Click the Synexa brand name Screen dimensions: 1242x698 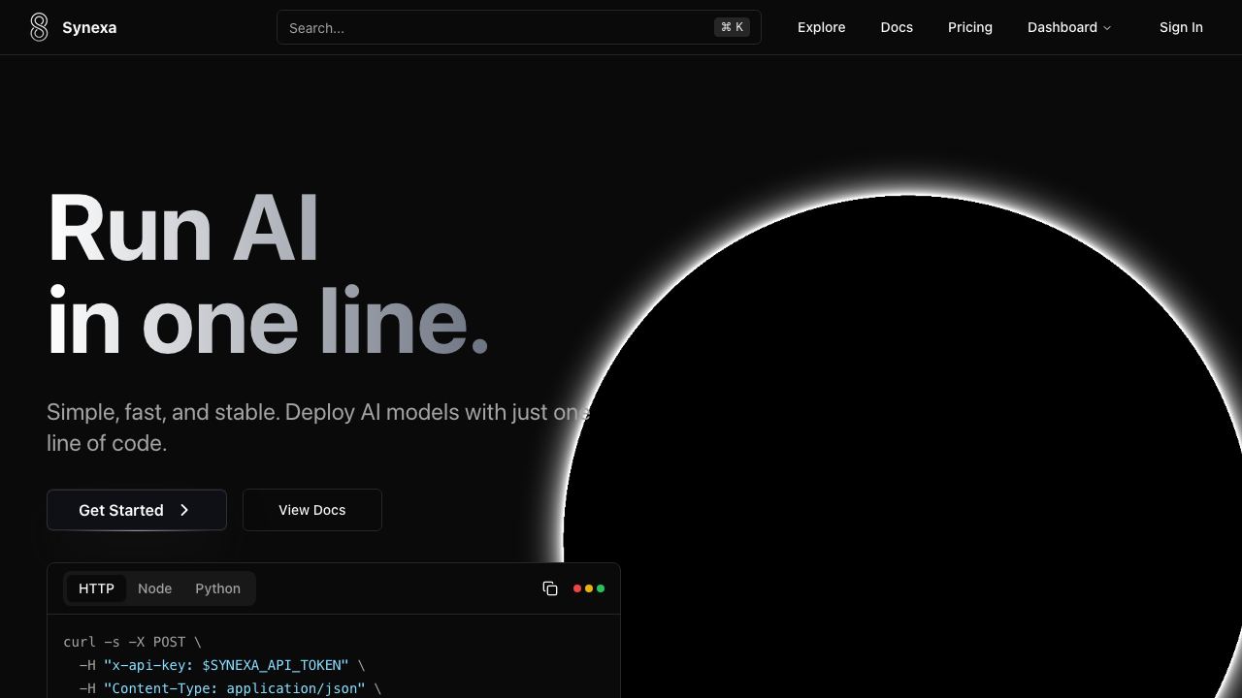[89, 27]
